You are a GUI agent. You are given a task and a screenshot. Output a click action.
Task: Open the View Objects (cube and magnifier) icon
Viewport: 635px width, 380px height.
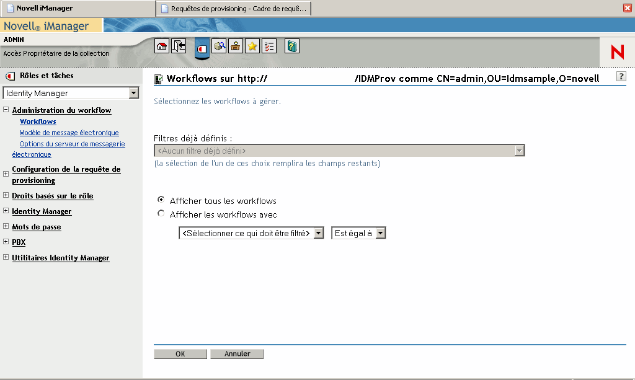click(x=219, y=46)
